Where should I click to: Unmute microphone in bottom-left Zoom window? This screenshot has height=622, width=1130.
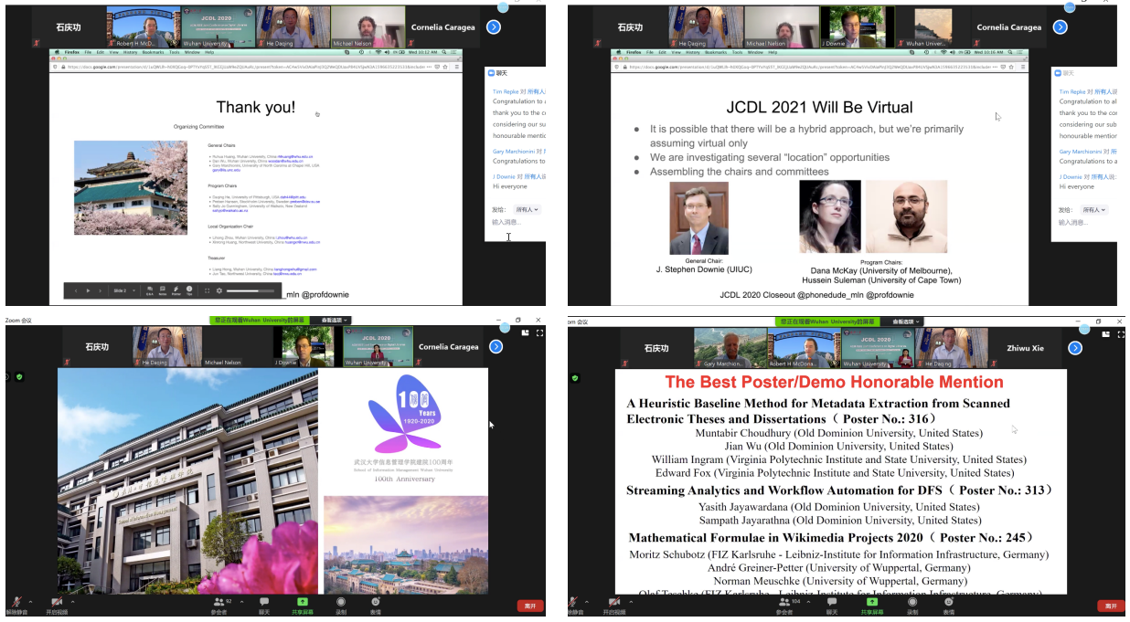point(13,604)
